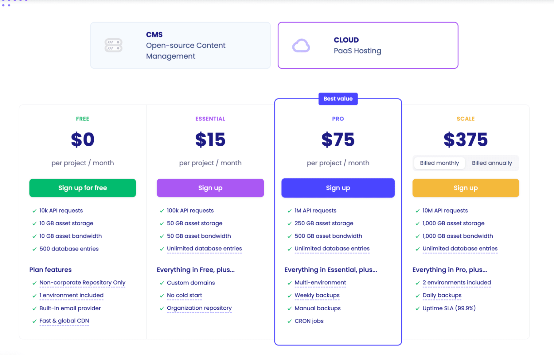This screenshot has width=554, height=355.
Task: Click the Non-corporate Repository Only link
Action: (82, 282)
